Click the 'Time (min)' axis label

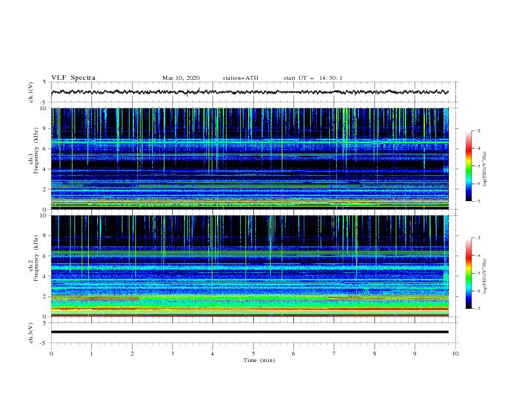259,360
